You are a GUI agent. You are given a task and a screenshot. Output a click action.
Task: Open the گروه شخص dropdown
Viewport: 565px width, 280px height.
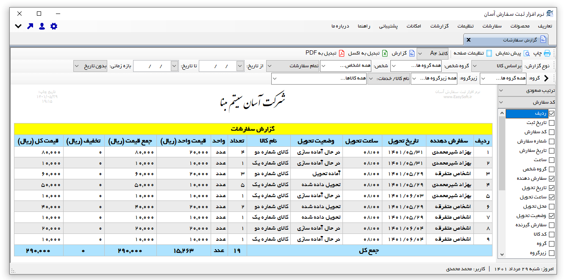point(416,66)
